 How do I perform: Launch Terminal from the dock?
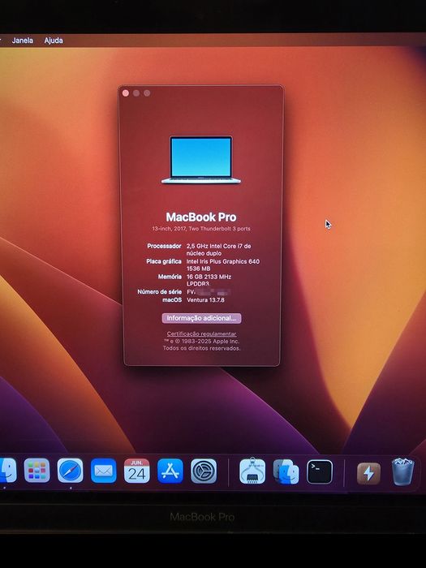(x=320, y=471)
